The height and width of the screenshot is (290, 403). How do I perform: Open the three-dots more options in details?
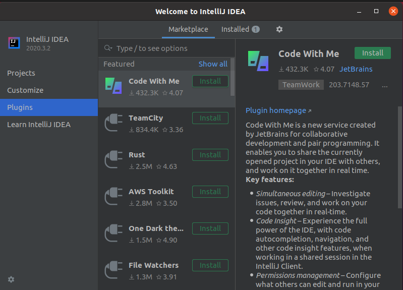pyautogui.click(x=384, y=86)
